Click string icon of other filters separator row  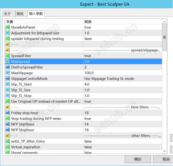(x=7, y=136)
